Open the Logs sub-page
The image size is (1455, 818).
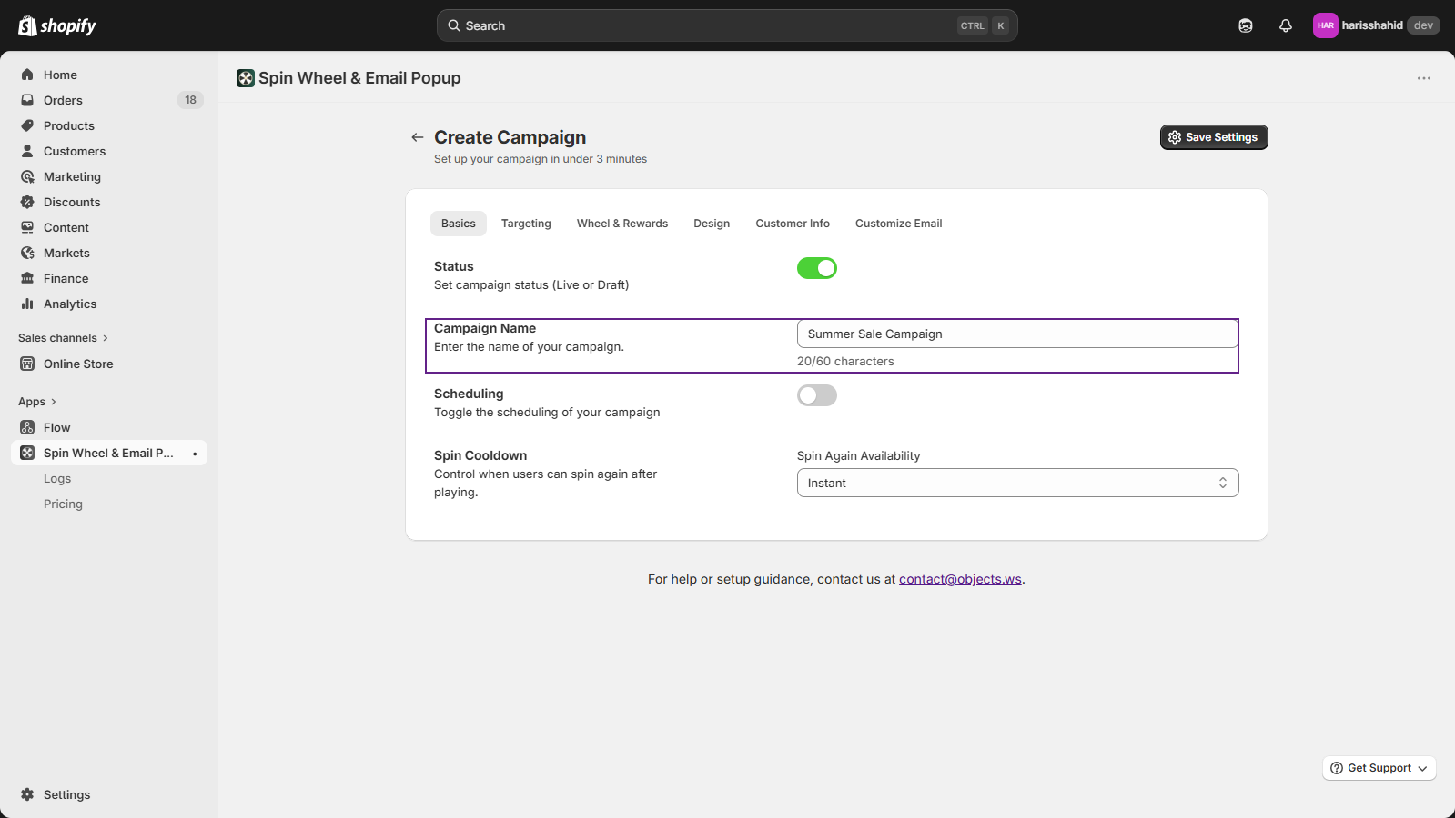pyautogui.click(x=57, y=478)
